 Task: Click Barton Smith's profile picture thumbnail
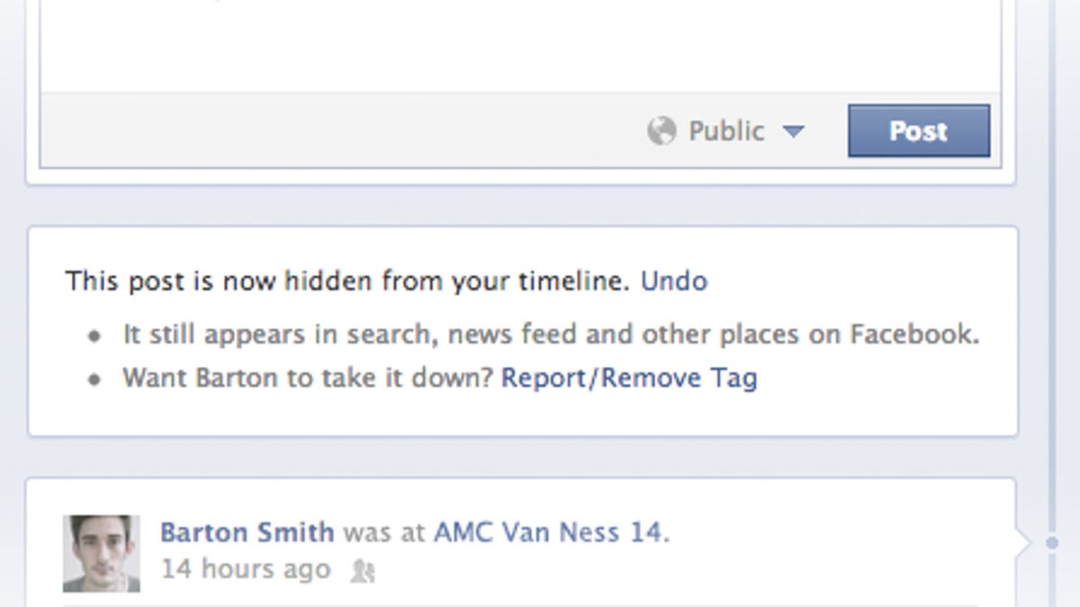101,553
